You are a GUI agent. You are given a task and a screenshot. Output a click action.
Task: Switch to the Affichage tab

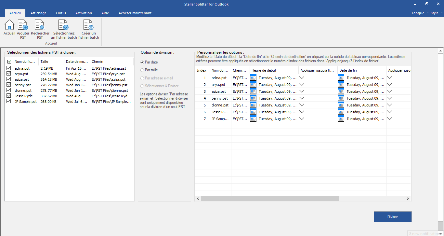coord(38,13)
